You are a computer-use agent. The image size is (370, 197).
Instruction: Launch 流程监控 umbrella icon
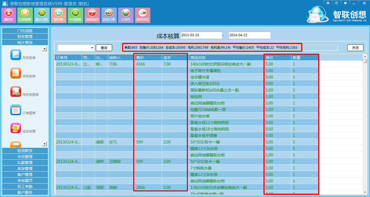point(92,15)
